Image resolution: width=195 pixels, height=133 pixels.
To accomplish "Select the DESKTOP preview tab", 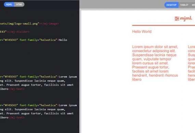I will point(171,5).
